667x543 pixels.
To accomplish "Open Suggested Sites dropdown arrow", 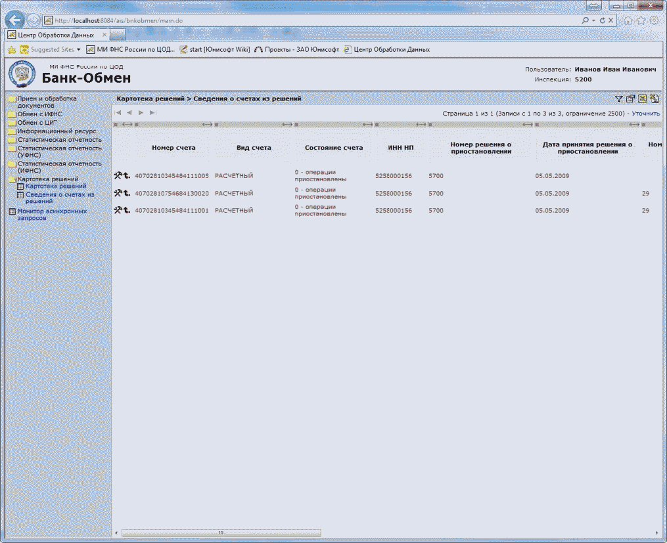I will click(x=79, y=49).
